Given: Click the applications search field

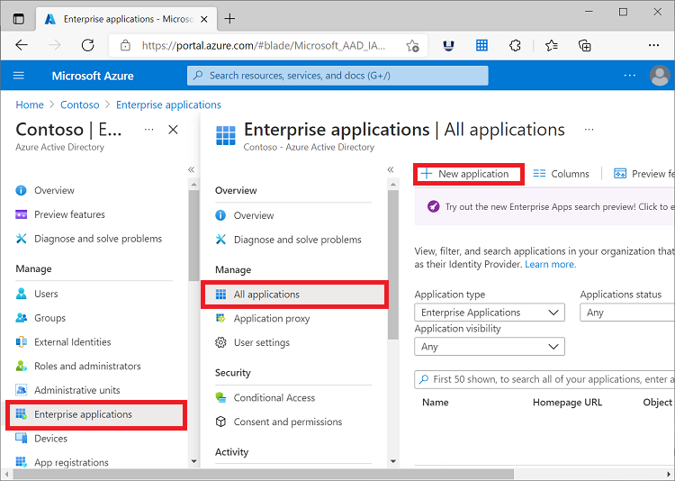Looking at the screenshot, I should 544,379.
